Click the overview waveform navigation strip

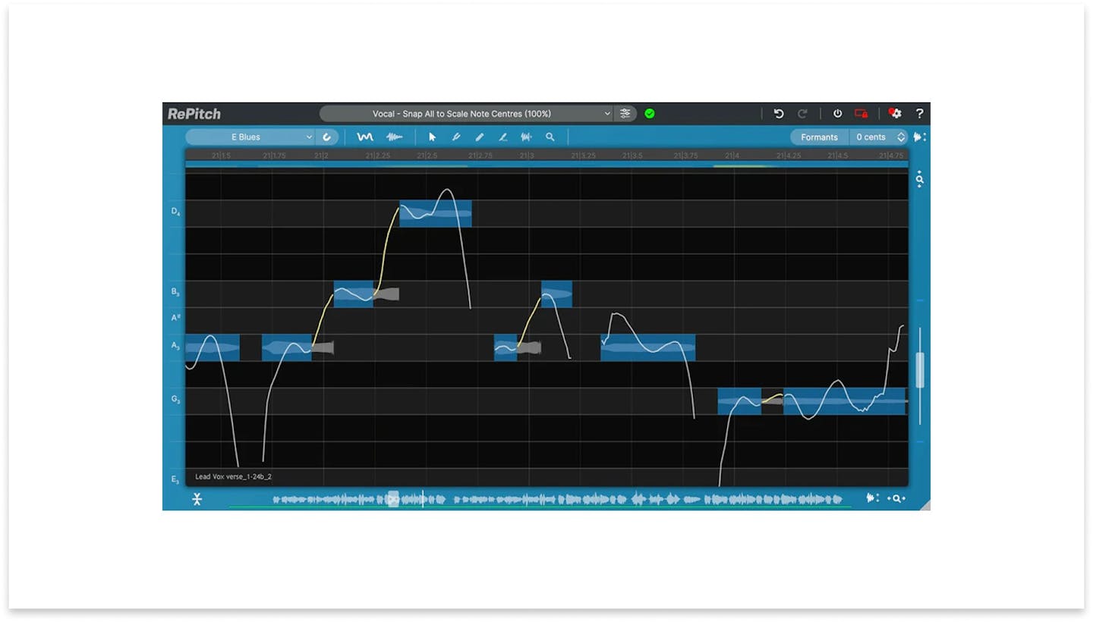pos(557,499)
